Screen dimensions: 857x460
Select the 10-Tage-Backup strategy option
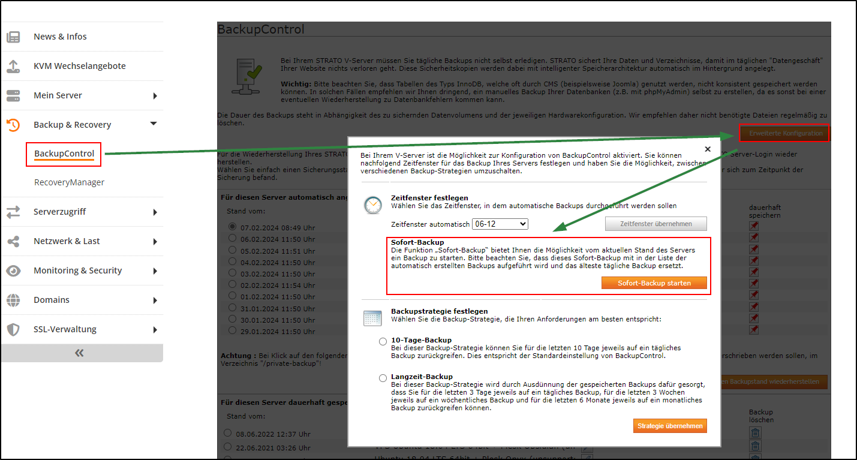pos(383,342)
